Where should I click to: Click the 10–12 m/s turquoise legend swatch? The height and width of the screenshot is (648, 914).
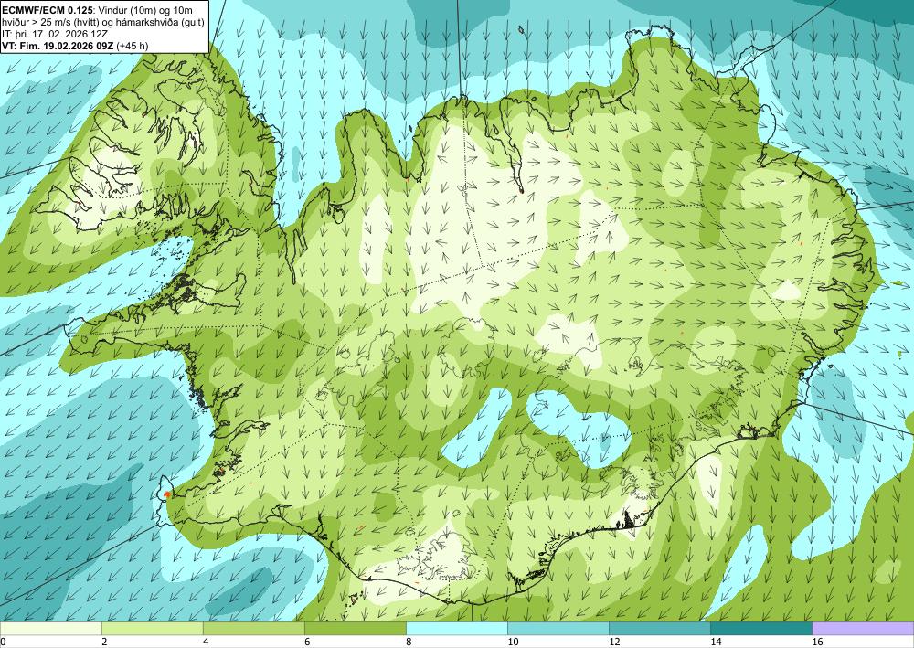[558, 629]
